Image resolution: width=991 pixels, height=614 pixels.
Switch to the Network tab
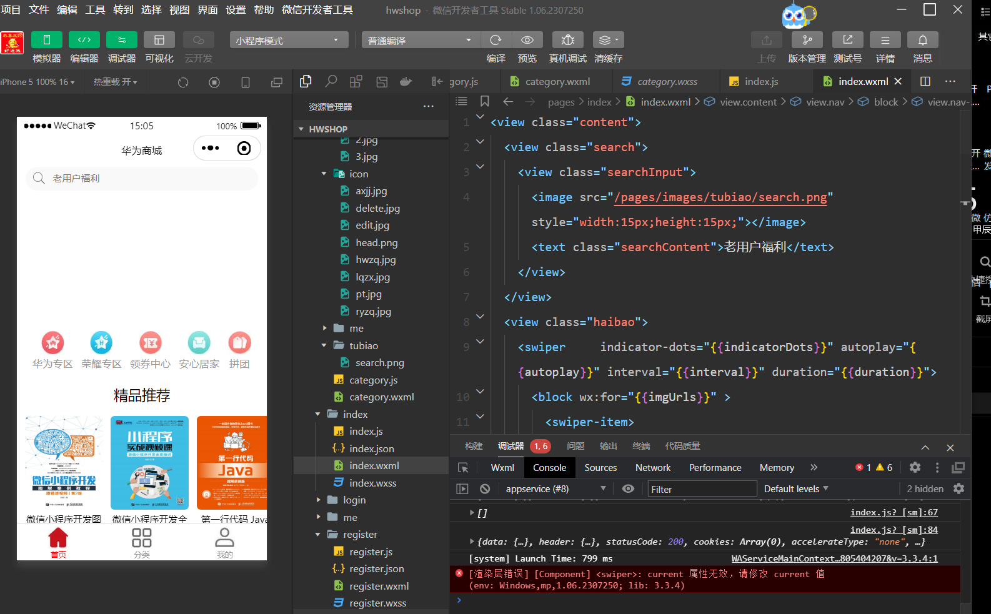pos(653,467)
